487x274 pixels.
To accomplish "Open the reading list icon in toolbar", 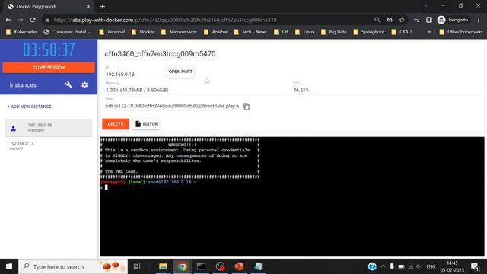I will coord(417,20).
